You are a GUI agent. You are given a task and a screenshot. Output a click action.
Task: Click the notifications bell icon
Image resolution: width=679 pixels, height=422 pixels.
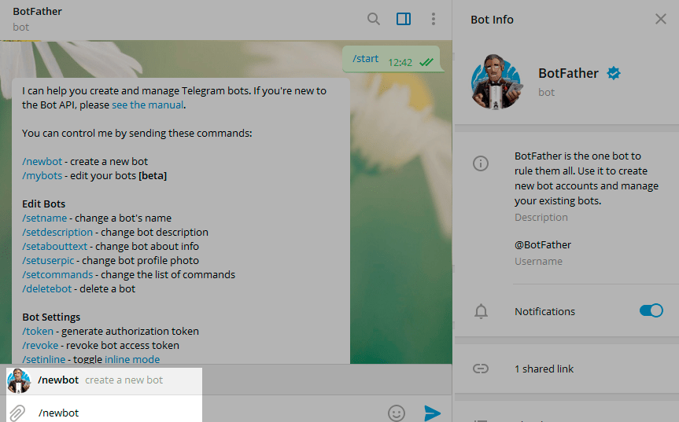481,311
